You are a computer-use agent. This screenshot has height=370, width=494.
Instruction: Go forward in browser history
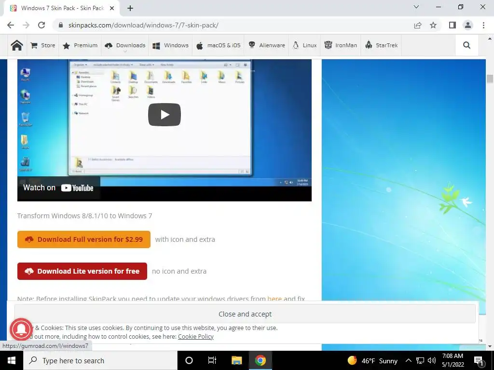26,25
